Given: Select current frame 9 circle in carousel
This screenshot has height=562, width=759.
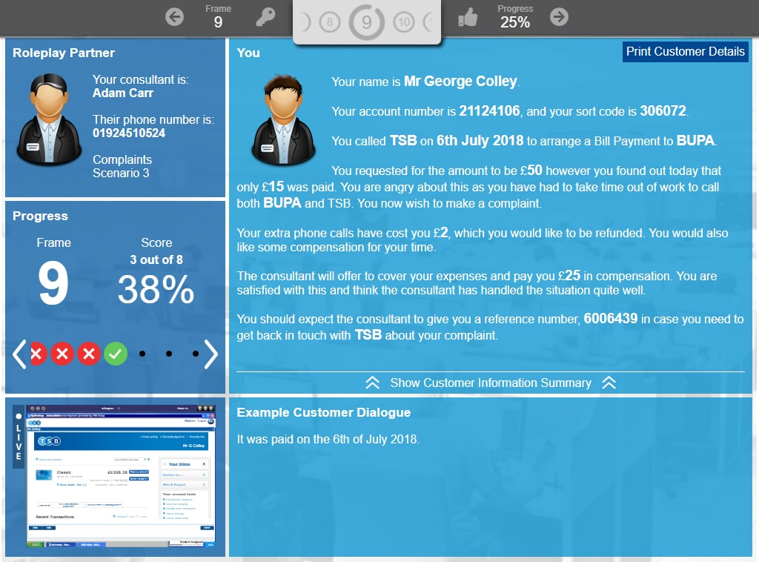Looking at the screenshot, I should 366,22.
